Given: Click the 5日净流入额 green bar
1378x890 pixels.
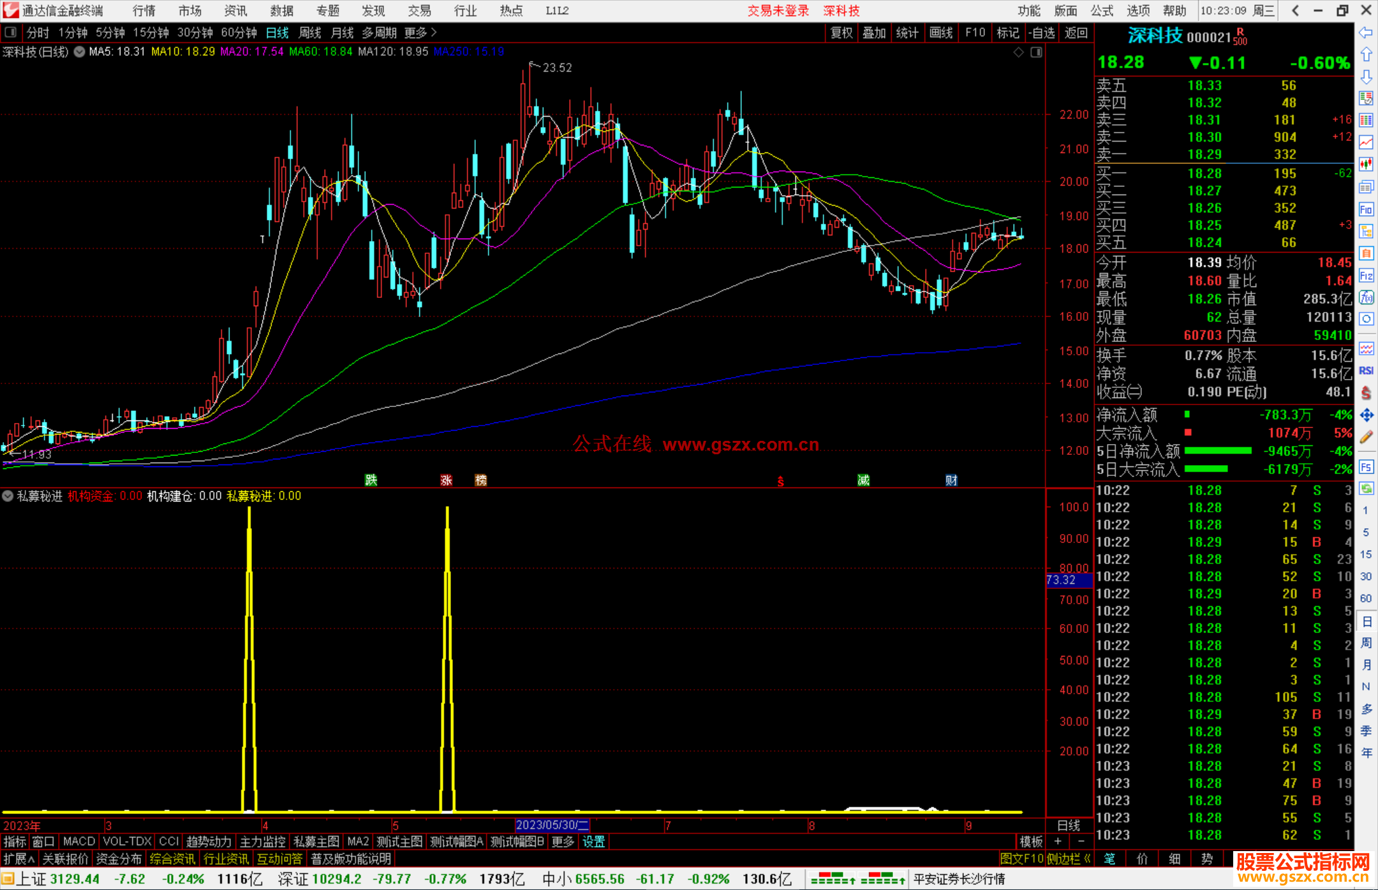Looking at the screenshot, I should click(1217, 451).
